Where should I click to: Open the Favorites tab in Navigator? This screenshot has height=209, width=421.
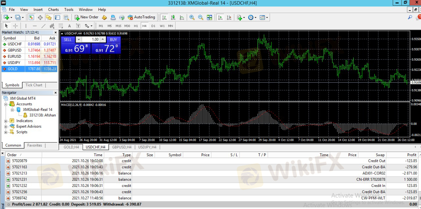[x=35, y=145]
